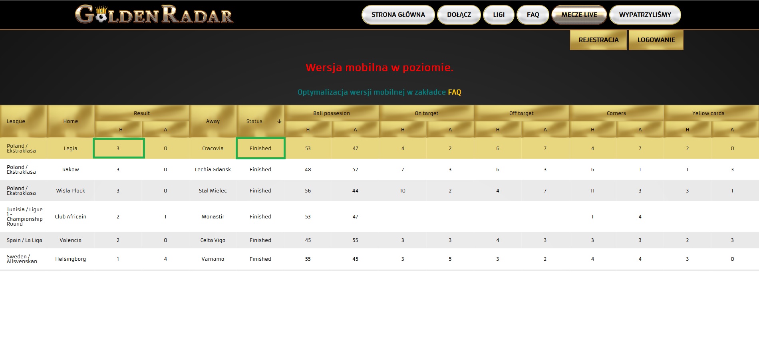
Task: Sort by the Home column header
Action: click(71, 121)
